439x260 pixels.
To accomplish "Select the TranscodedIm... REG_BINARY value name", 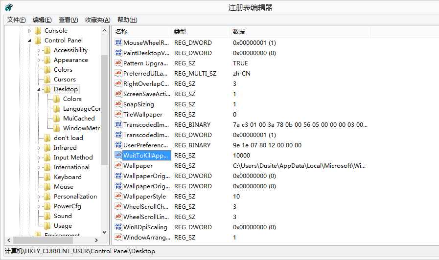I will coord(146,125).
